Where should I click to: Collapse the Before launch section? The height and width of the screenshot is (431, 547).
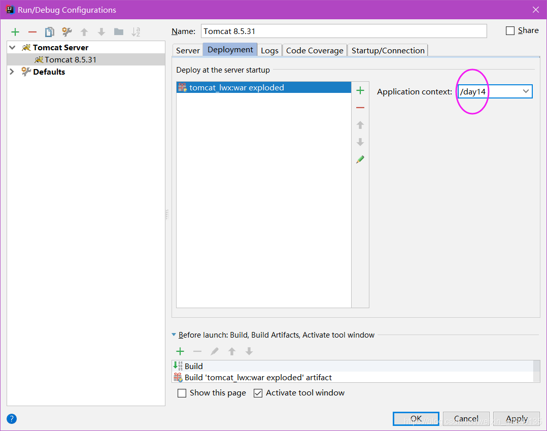pos(174,335)
